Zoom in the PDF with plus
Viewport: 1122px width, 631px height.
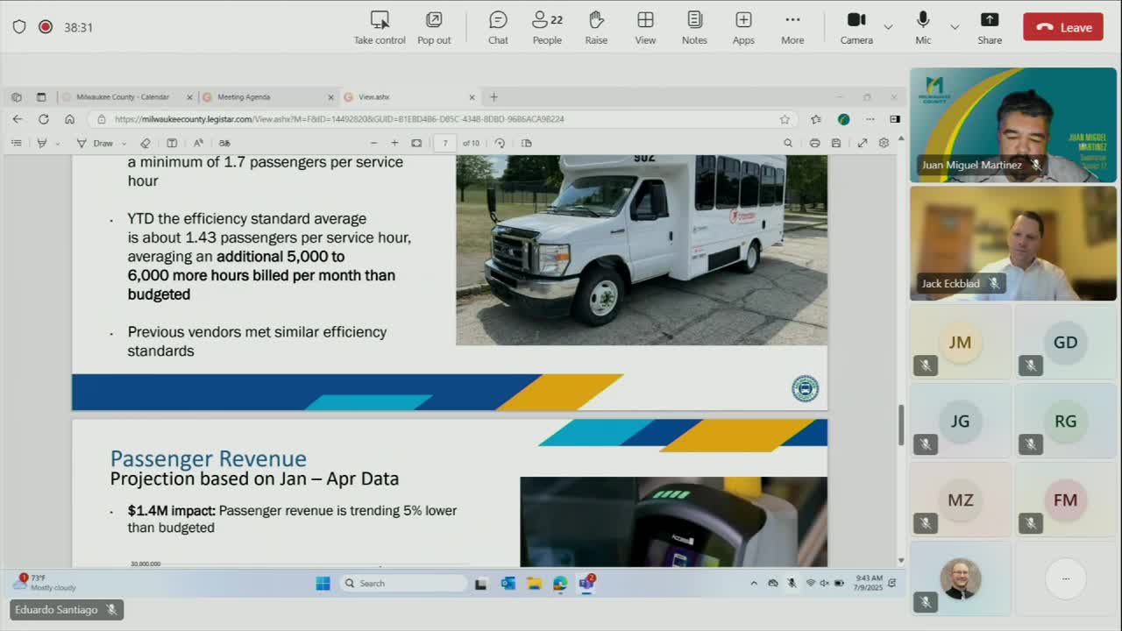point(394,143)
